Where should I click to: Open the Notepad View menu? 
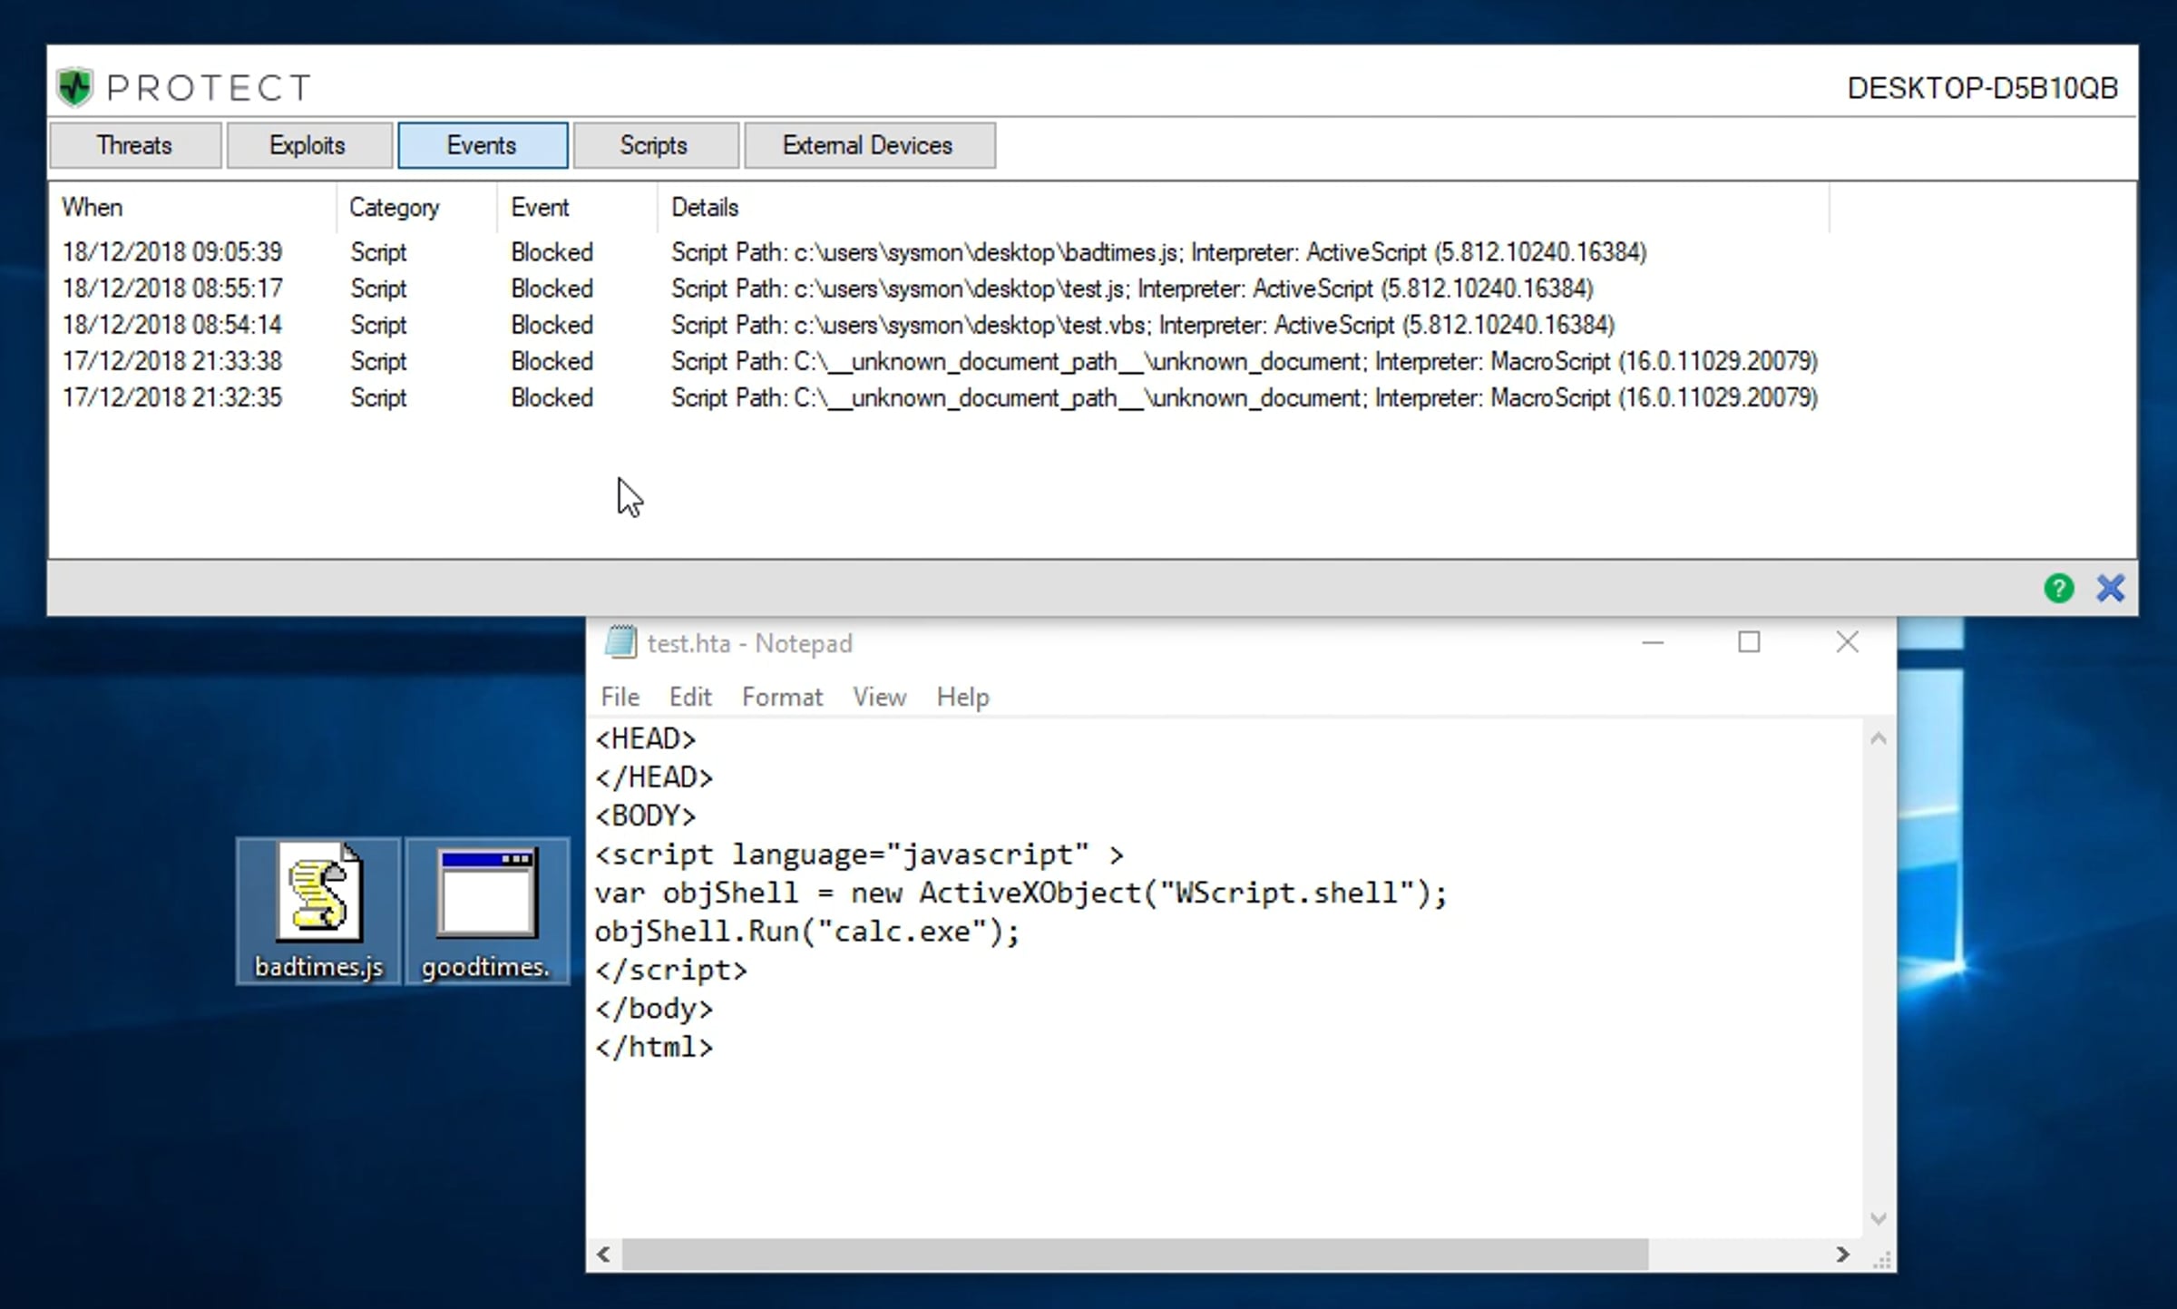pos(879,697)
